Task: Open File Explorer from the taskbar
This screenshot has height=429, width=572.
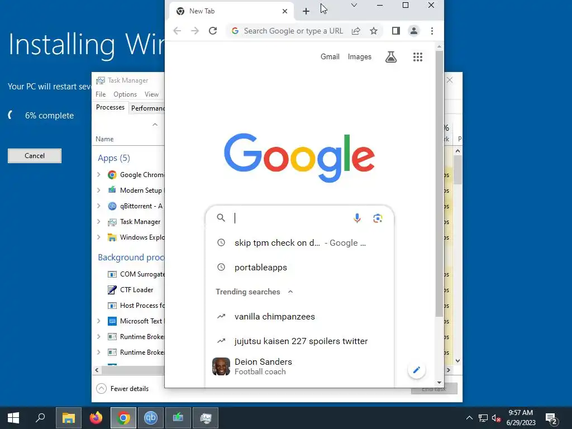Action: click(69, 418)
